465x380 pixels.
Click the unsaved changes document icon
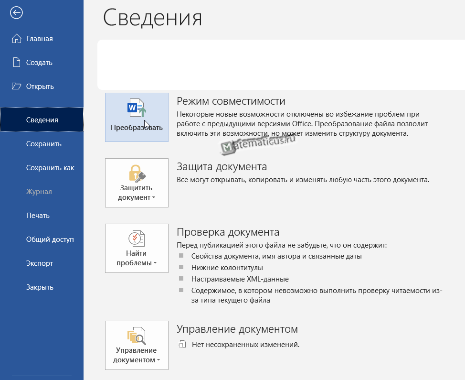[x=181, y=344]
